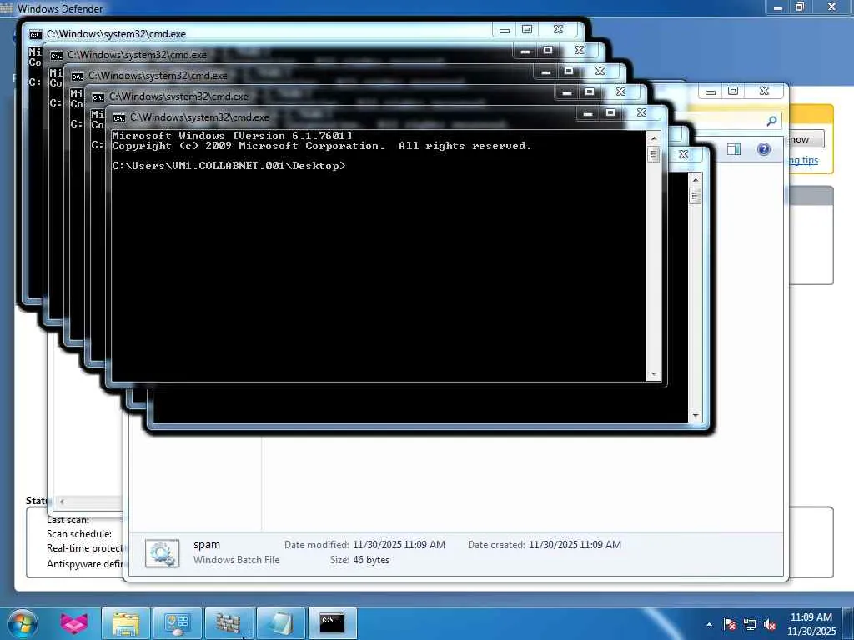Click the 'spam' file name in details pane
Screen dimensions: 854x640
pyautogui.click(x=207, y=545)
